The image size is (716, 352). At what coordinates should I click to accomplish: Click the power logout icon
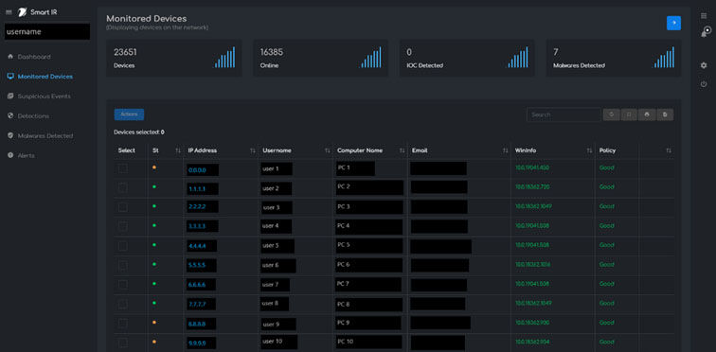pos(704,84)
